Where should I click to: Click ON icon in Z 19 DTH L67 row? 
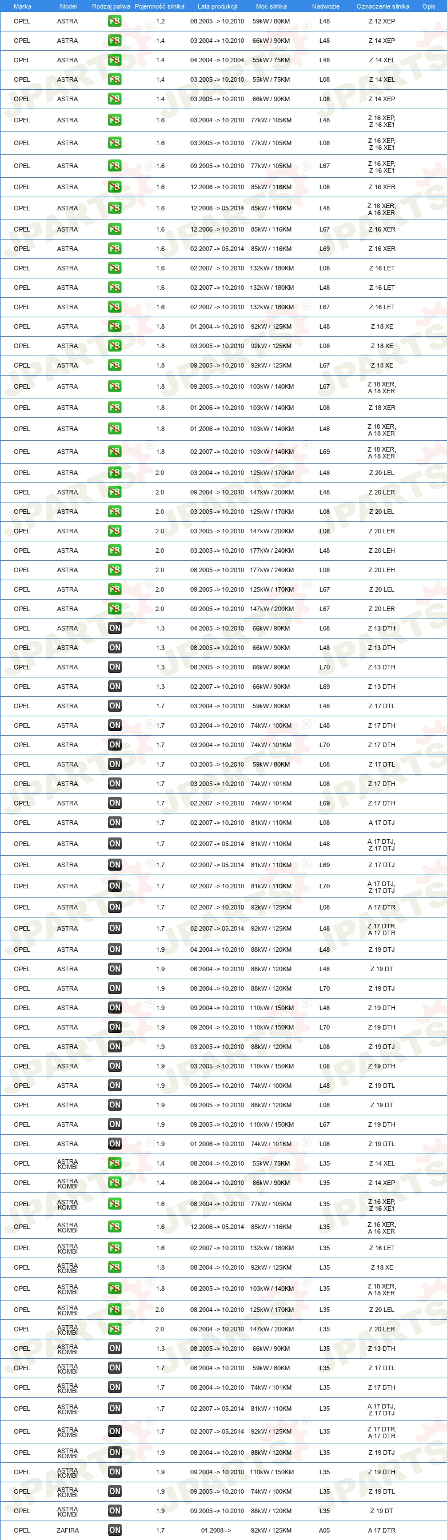coord(115,1124)
